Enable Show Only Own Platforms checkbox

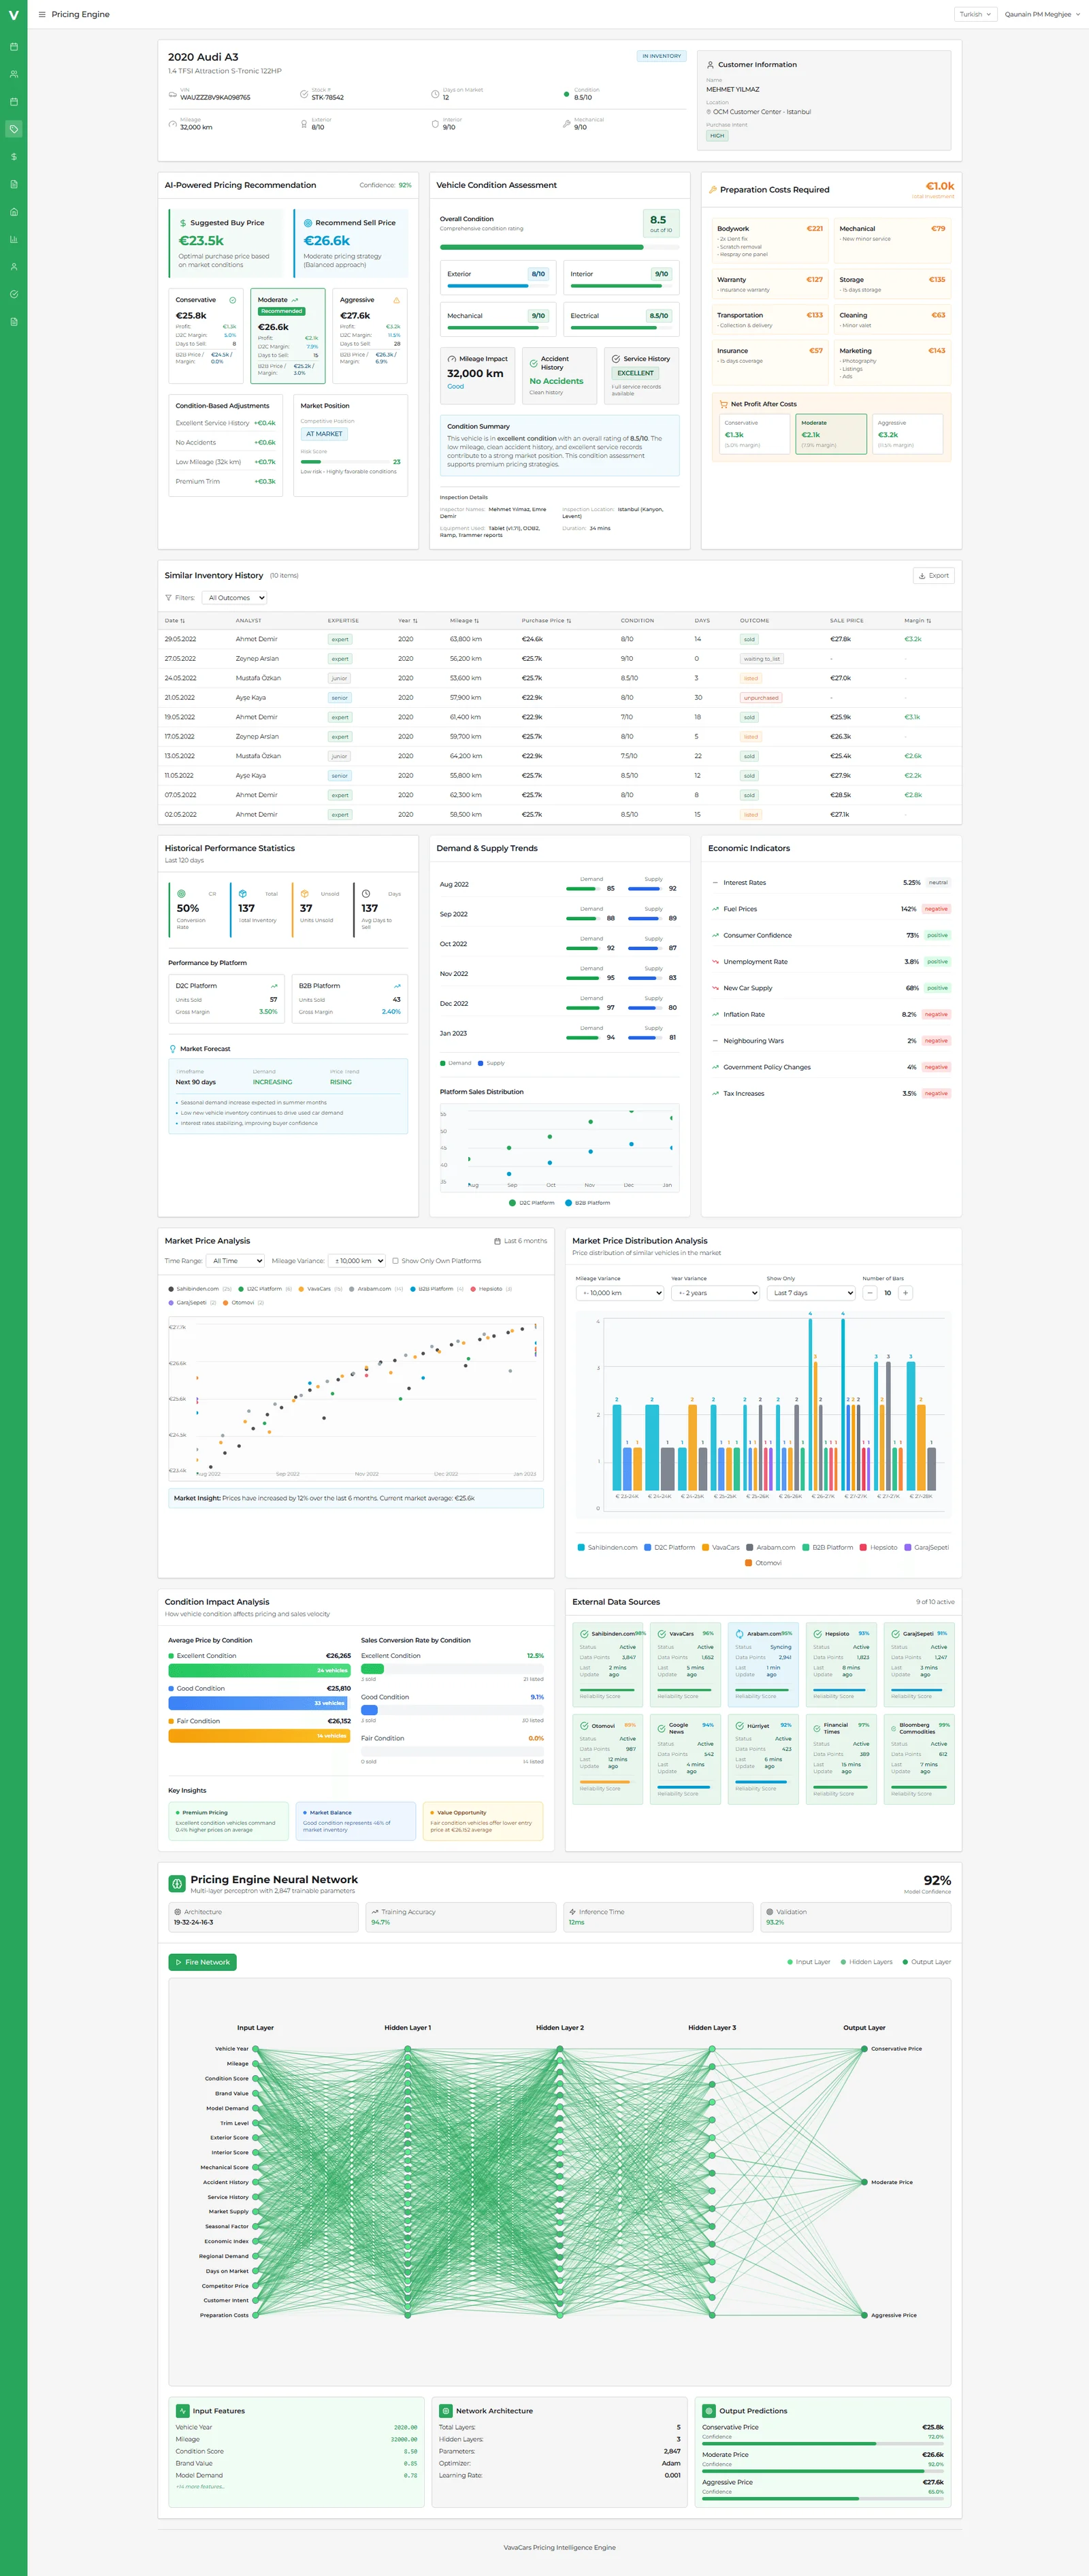pyautogui.click(x=395, y=1261)
